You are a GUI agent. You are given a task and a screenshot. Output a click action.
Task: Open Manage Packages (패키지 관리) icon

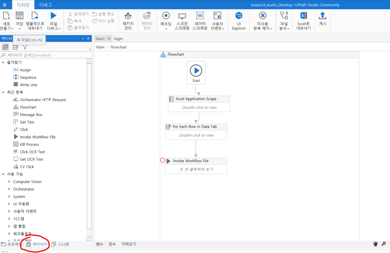tap(128, 16)
